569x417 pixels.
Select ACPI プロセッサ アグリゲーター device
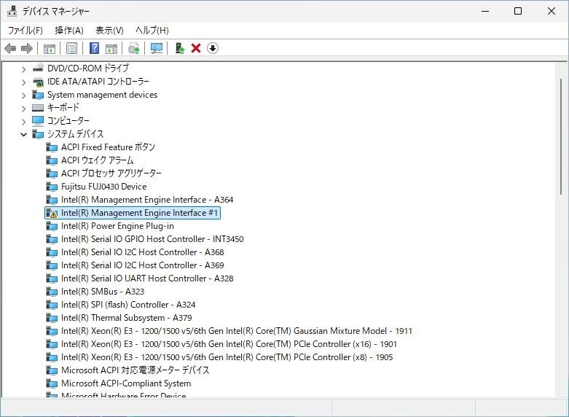tap(111, 174)
